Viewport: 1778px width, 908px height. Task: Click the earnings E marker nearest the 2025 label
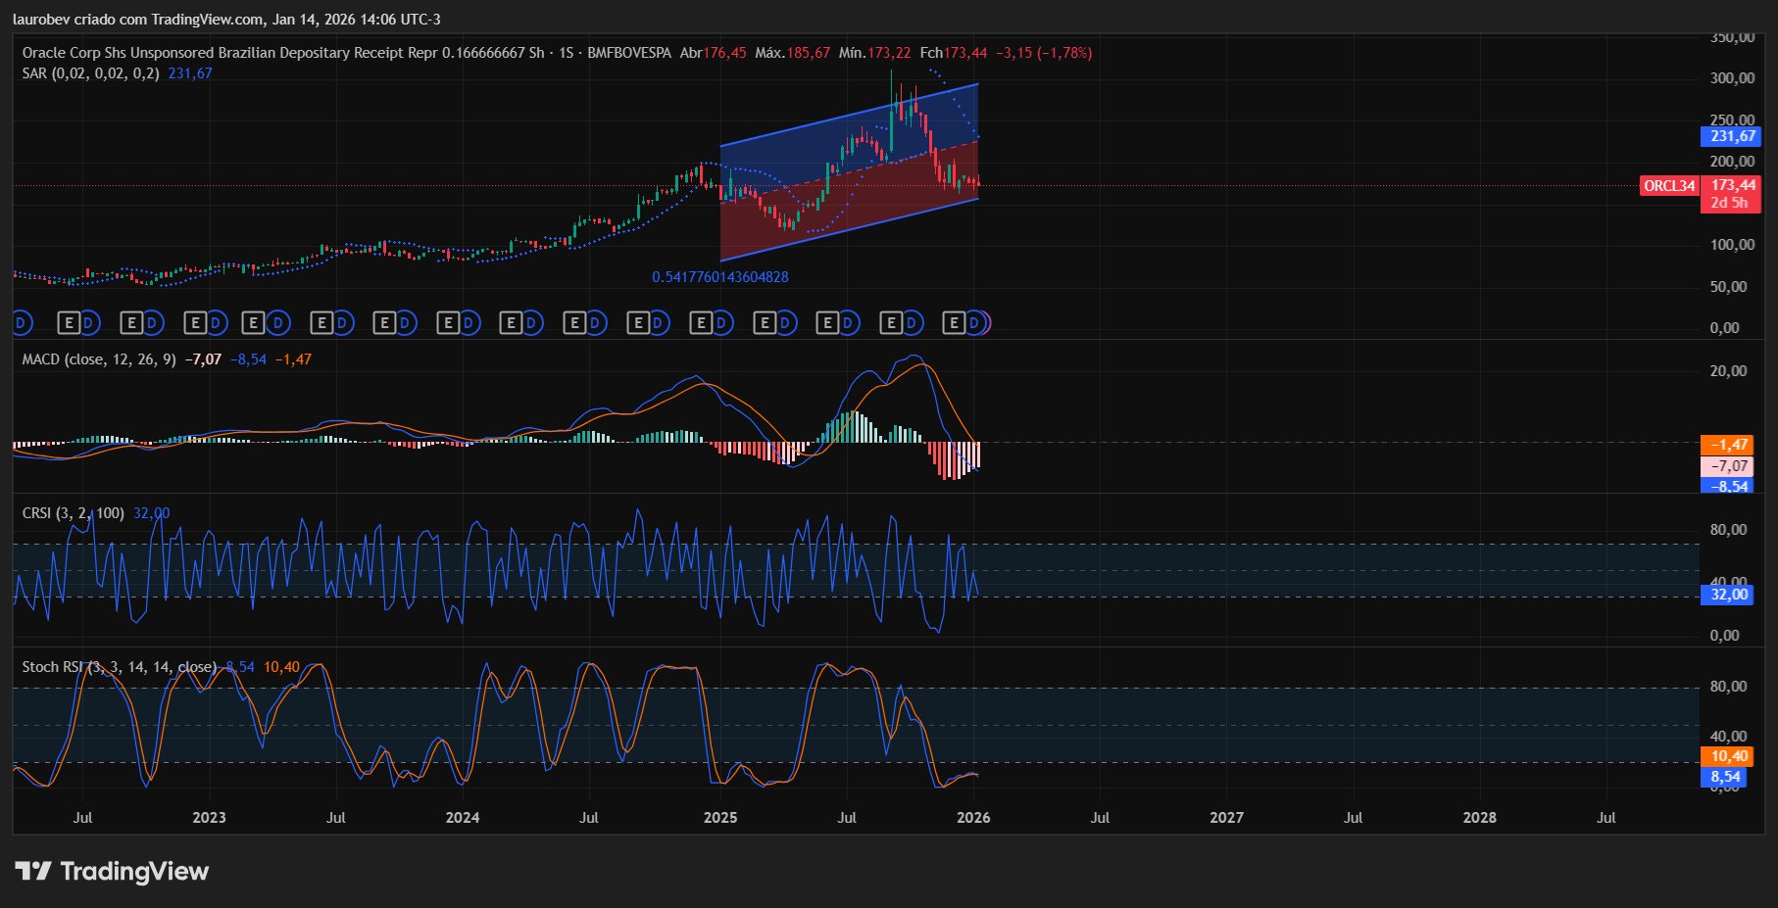point(701,322)
